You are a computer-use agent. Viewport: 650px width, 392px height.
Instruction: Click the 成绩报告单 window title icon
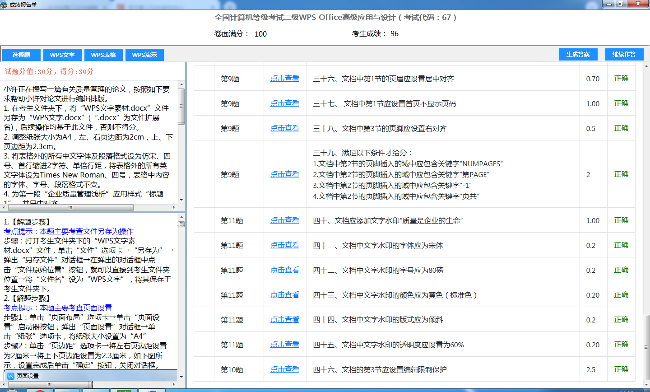[5, 5]
